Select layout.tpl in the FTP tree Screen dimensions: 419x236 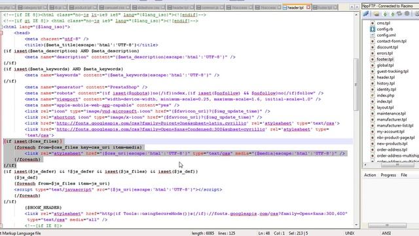click(x=385, y=108)
